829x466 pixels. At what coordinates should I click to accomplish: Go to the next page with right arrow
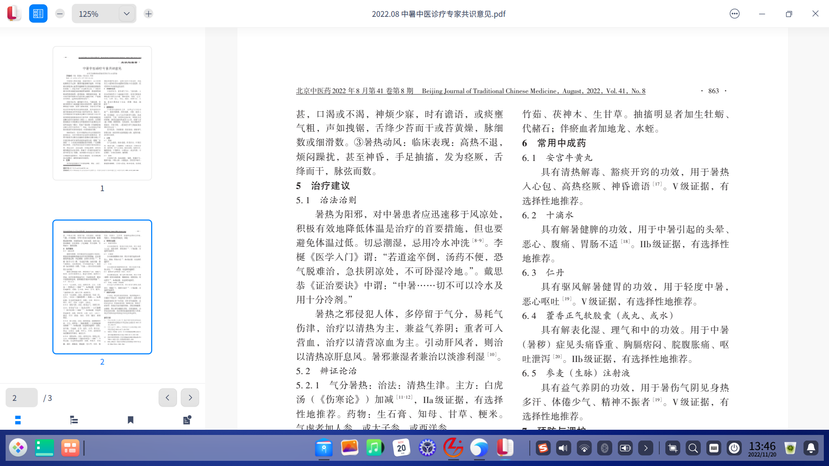(190, 397)
